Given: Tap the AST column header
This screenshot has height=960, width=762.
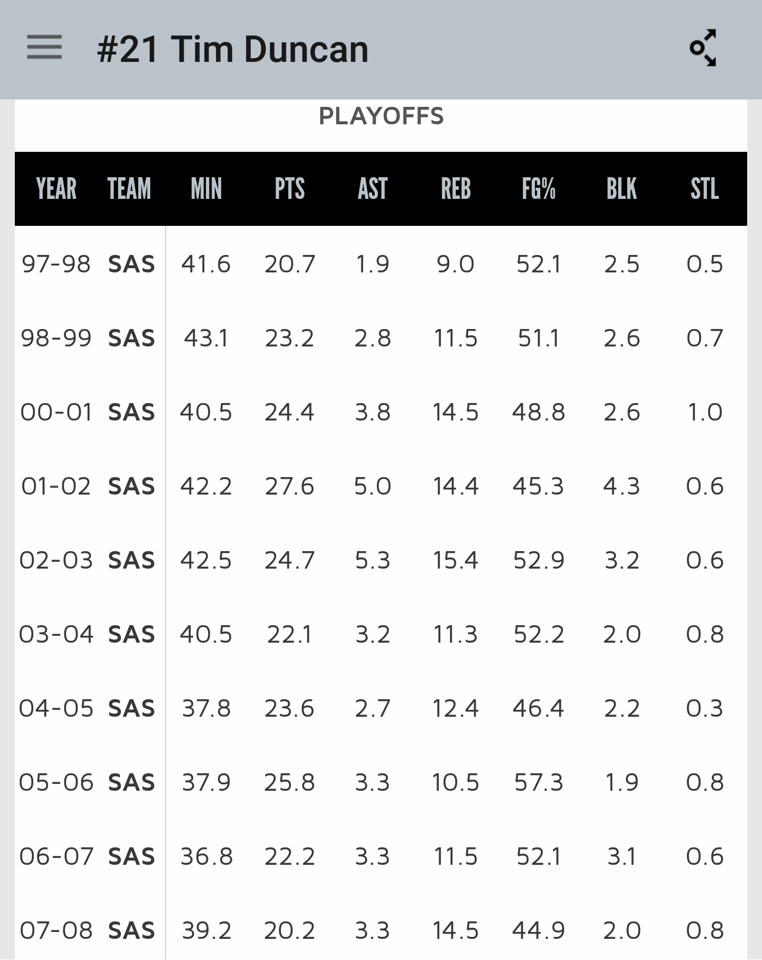Looking at the screenshot, I should tap(373, 189).
